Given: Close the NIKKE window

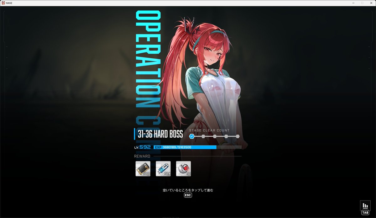Looking at the screenshot, I should click(371, 3).
